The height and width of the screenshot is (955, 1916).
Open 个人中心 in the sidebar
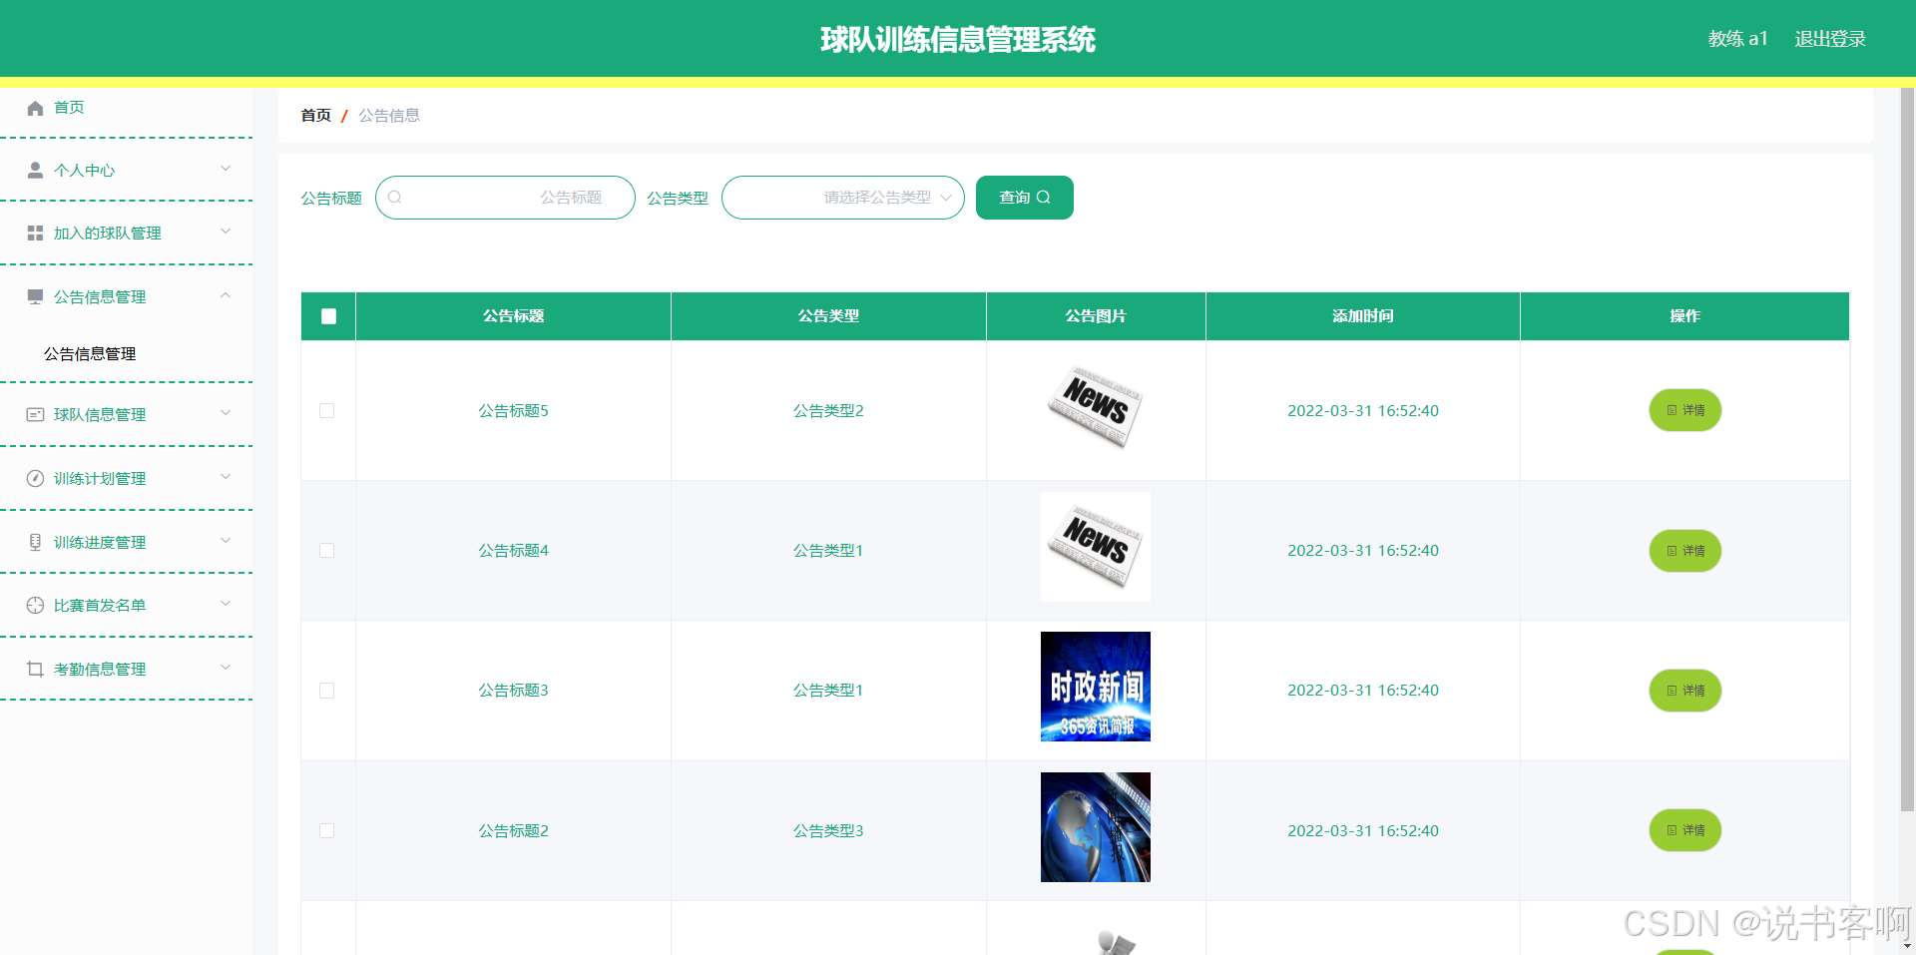tap(126, 170)
